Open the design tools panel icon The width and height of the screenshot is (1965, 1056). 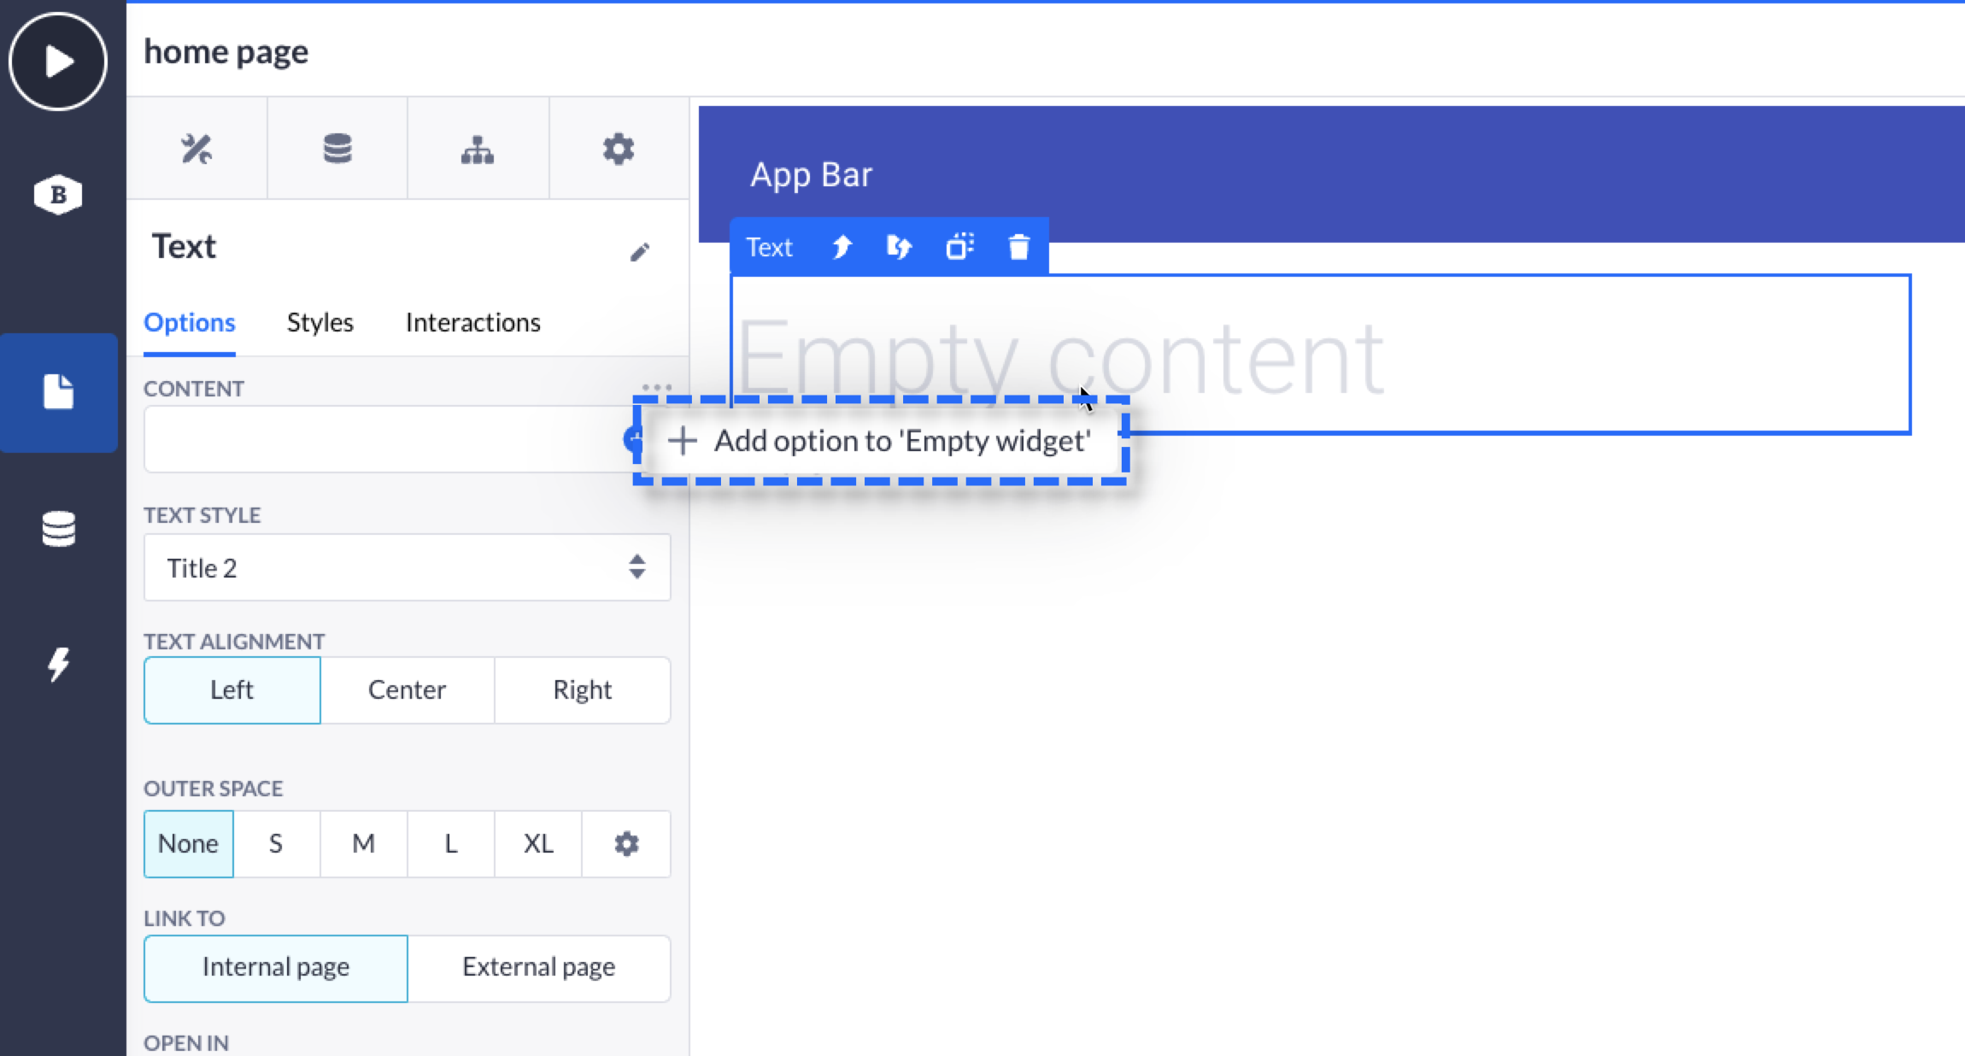[196, 150]
